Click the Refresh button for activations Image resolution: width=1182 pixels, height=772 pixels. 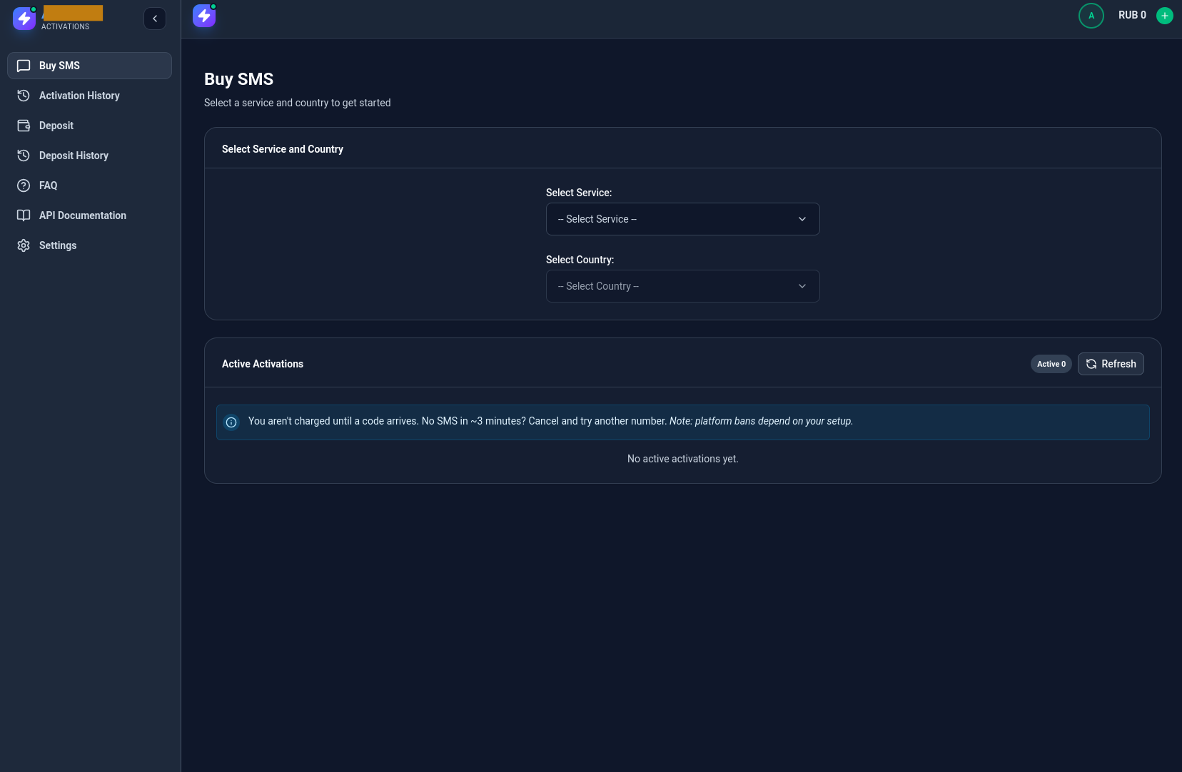pyautogui.click(x=1111, y=364)
